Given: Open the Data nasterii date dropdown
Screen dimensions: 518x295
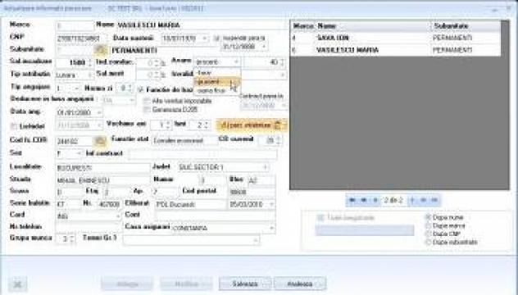Looking at the screenshot, I should (204, 39).
